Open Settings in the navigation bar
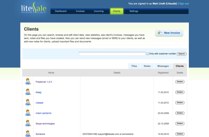The image size is (209, 137). (x=134, y=11)
